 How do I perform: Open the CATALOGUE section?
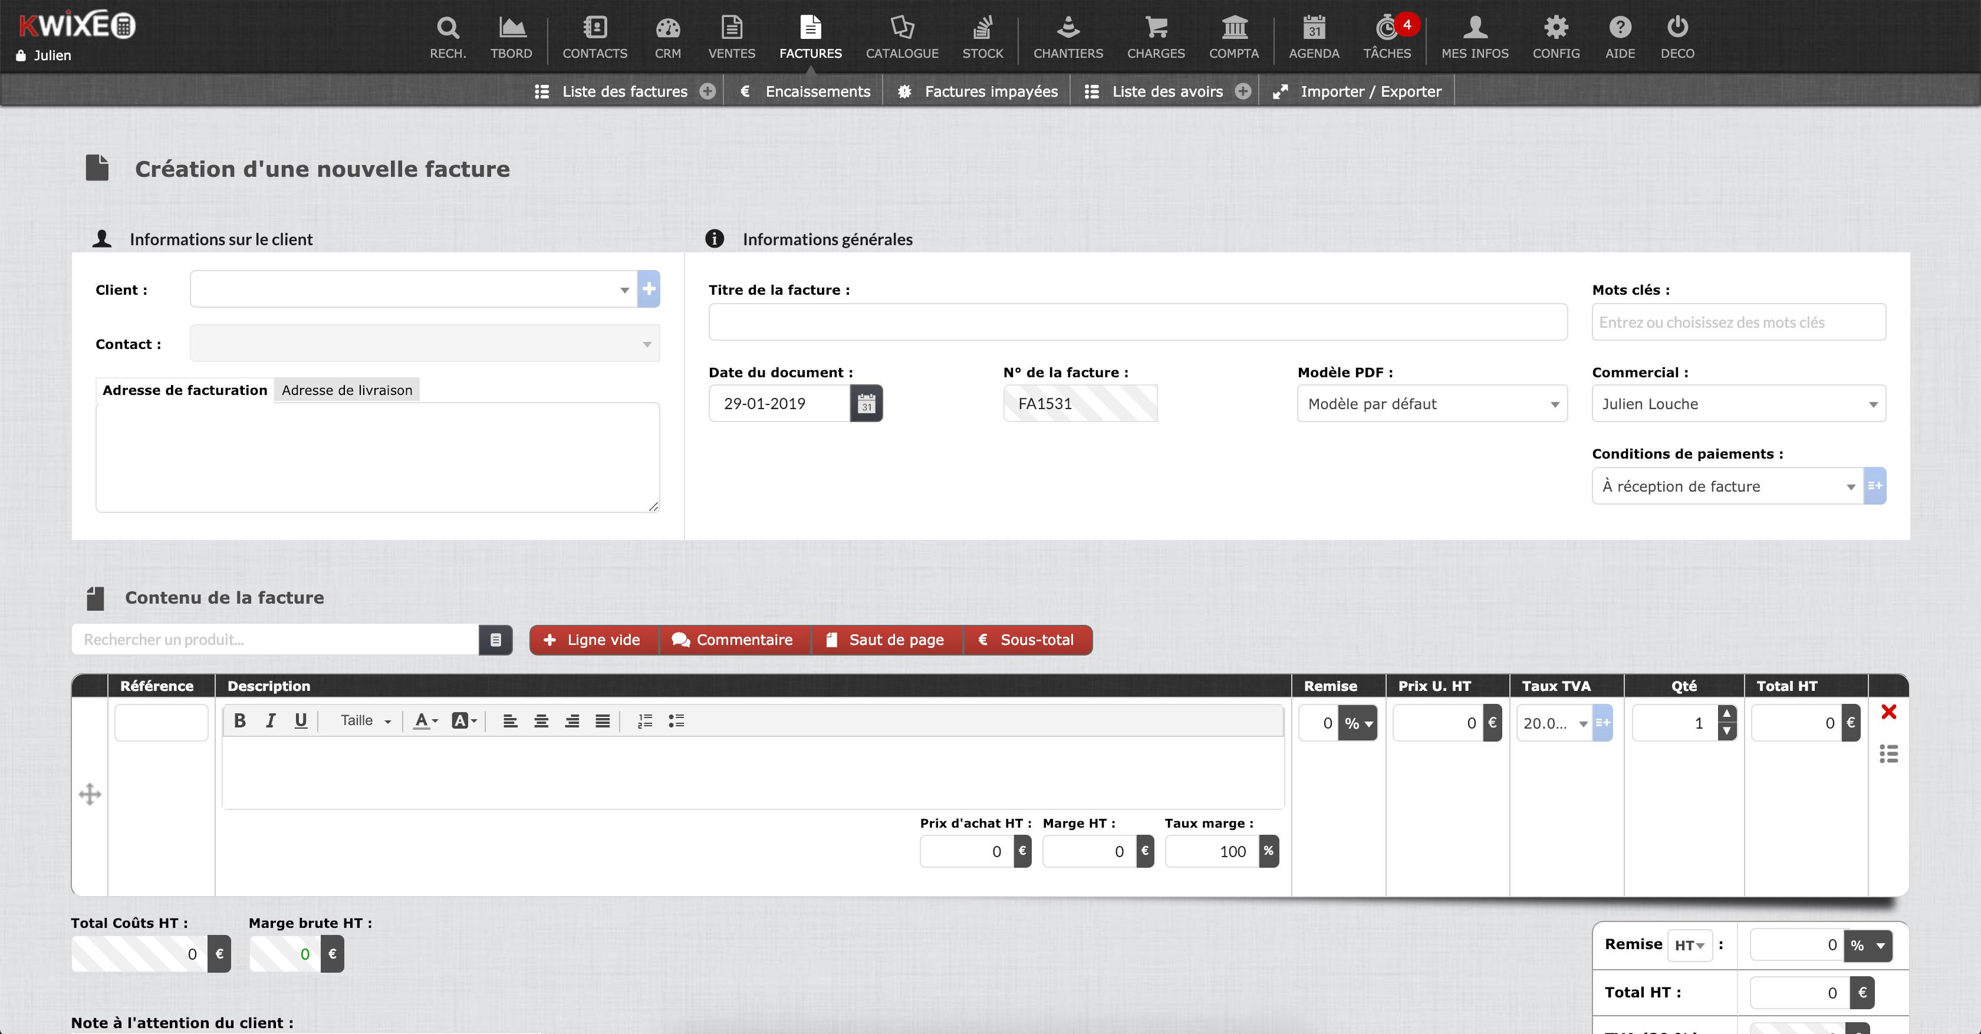(x=902, y=37)
